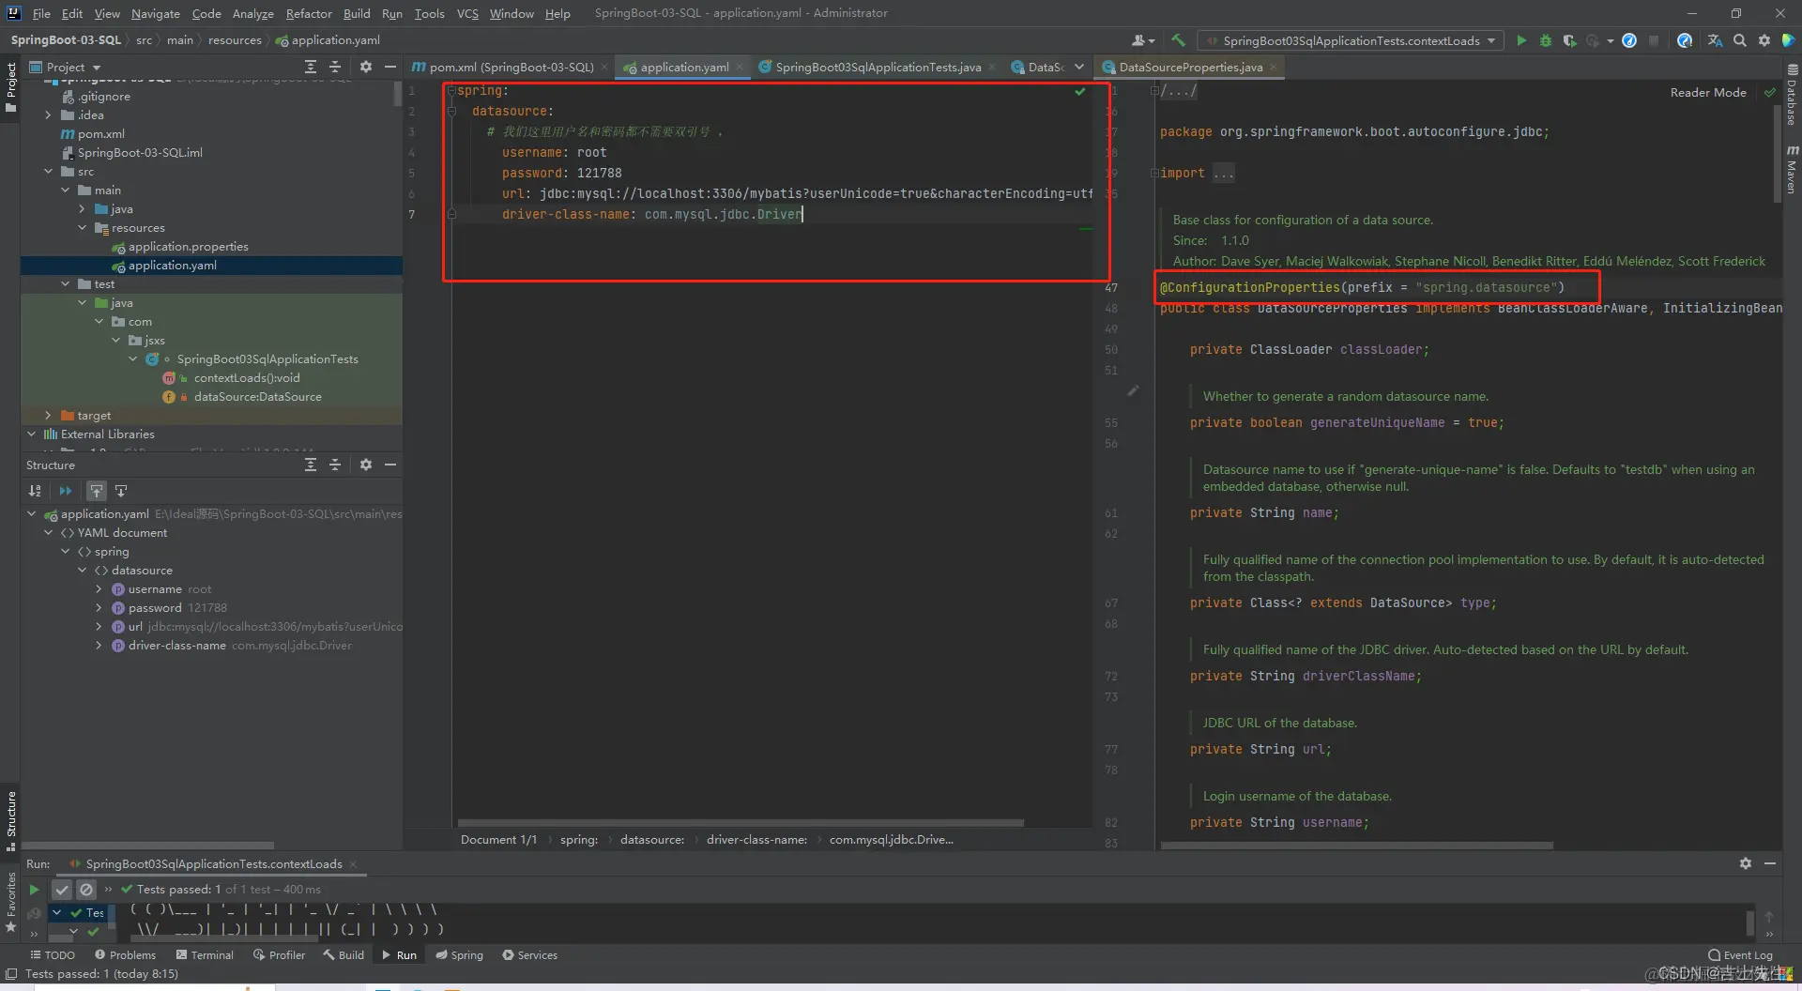Hide the Run tool window
This screenshot has height=991, width=1802.
click(1770, 863)
